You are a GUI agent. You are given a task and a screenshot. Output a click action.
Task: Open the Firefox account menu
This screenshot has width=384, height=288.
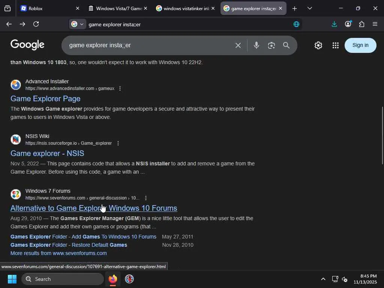point(348,24)
